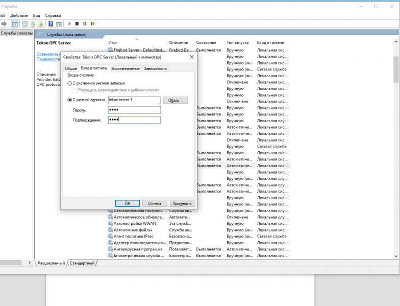Click into the 'Пароль' password field
The height and width of the screenshot is (306, 400).
[134, 110]
